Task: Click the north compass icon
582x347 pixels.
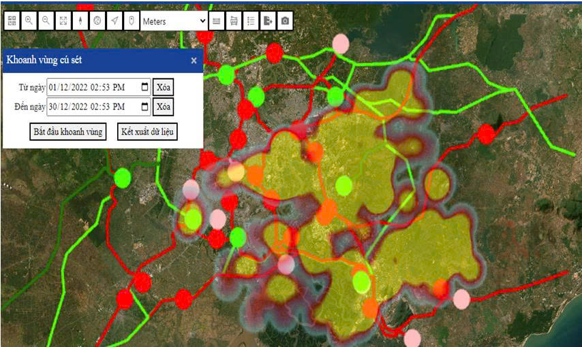Action: [80, 21]
